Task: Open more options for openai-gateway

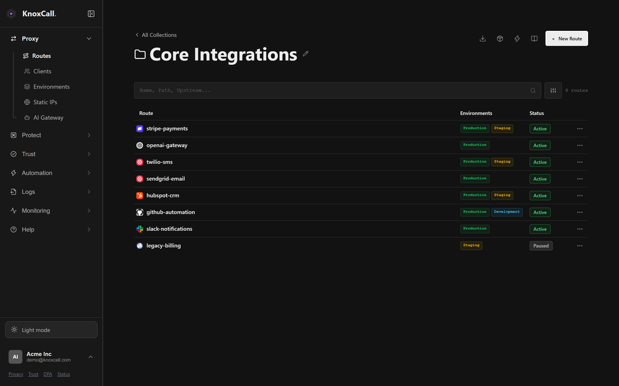Action: [x=579, y=145]
